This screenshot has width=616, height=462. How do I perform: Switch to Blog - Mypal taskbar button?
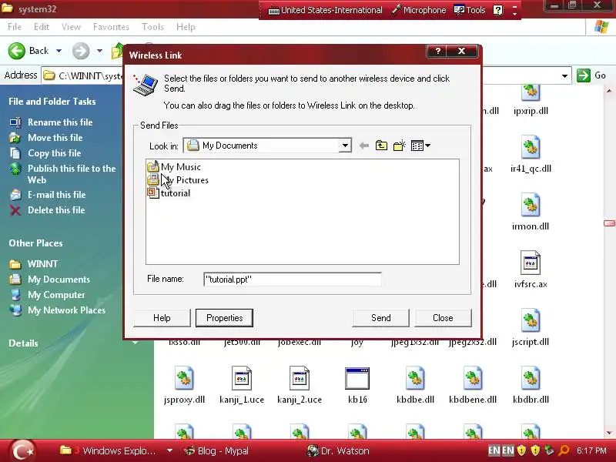click(216, 450)
